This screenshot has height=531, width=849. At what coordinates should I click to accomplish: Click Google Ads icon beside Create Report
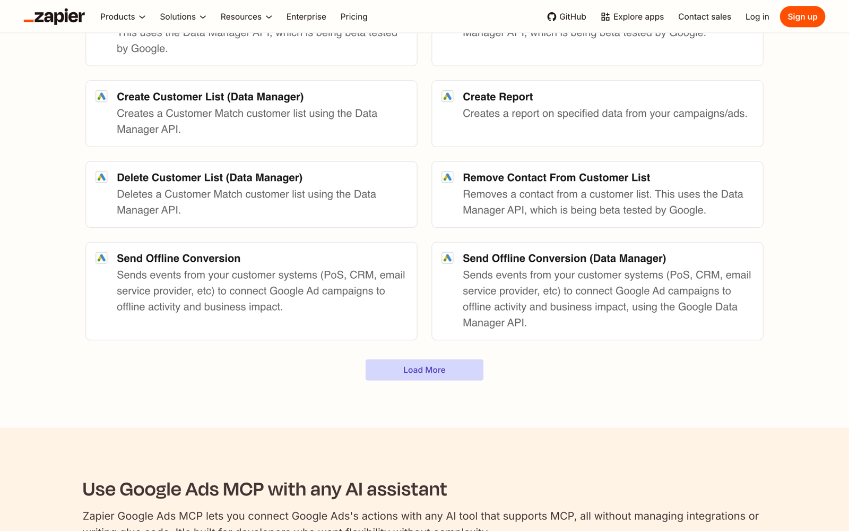point(447,96)
